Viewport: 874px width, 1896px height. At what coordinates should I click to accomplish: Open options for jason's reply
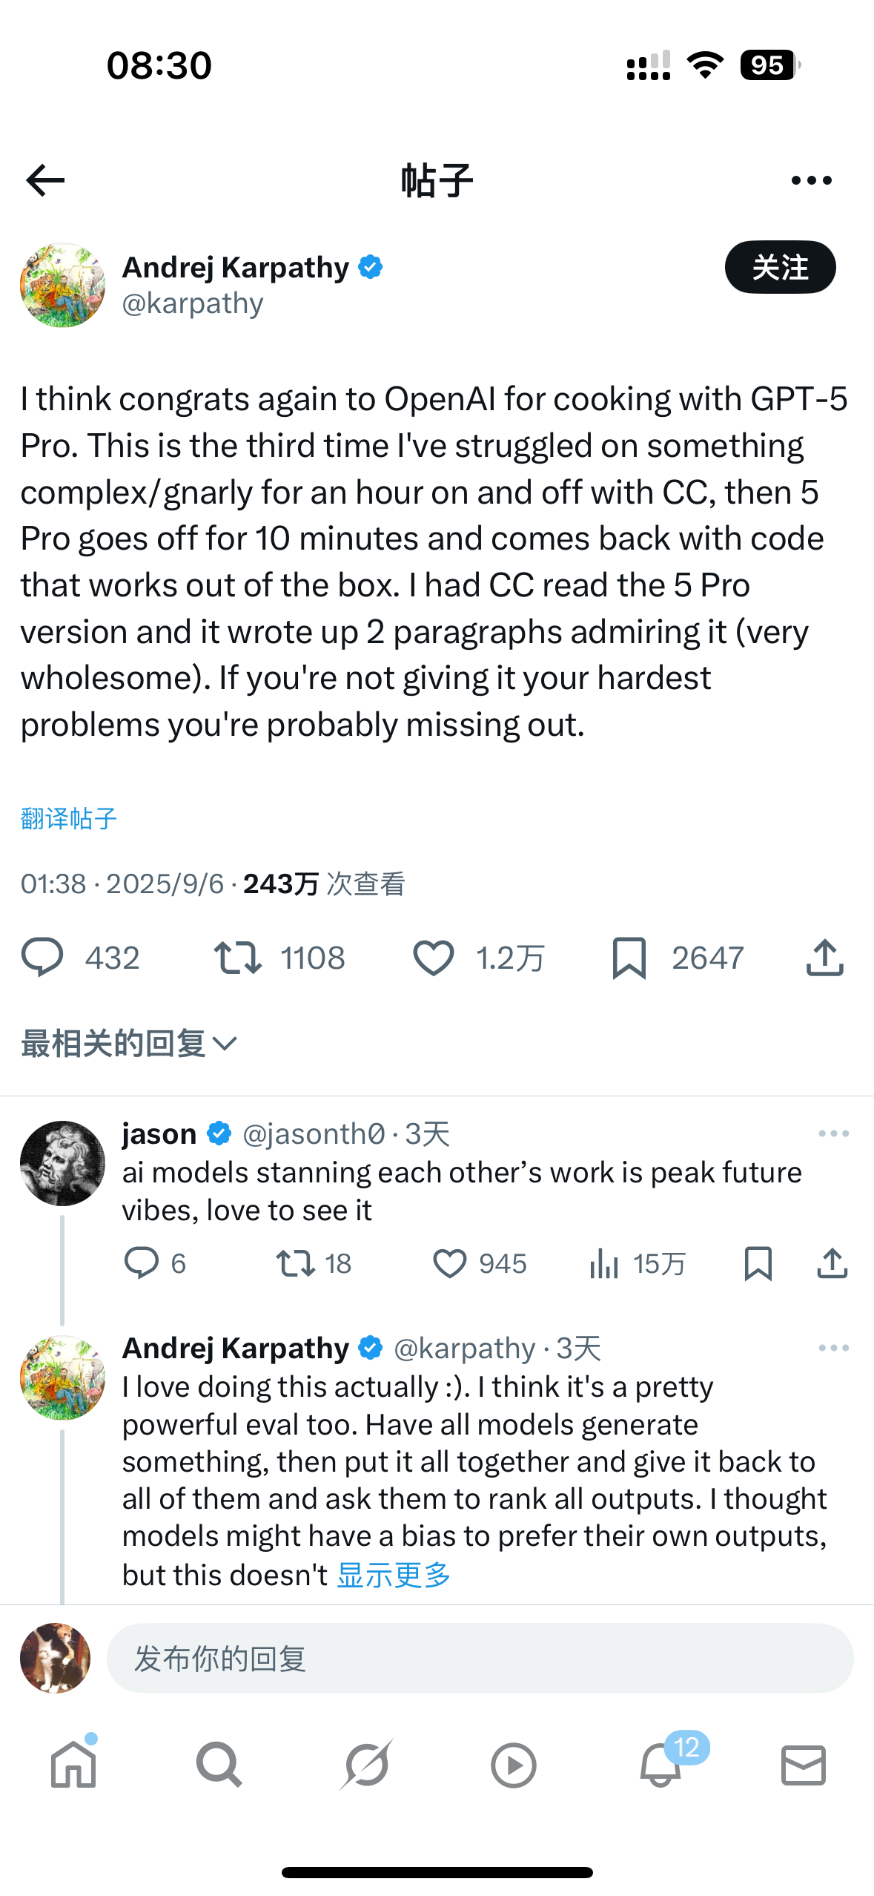click(833, 1133)
